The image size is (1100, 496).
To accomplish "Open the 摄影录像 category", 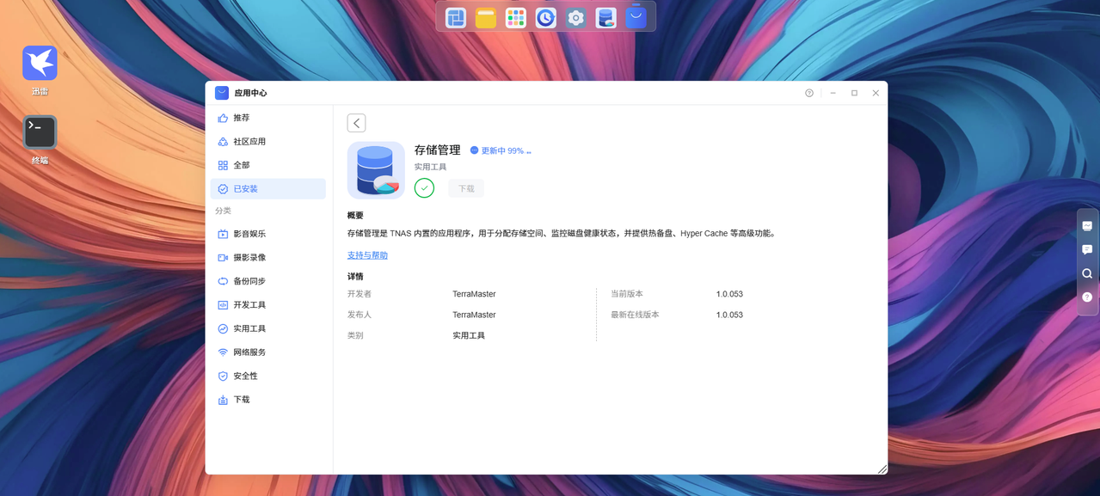I will click(268, 257).
